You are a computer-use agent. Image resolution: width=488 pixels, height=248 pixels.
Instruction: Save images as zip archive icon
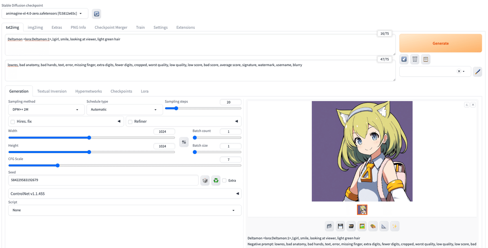pos(351,226)
